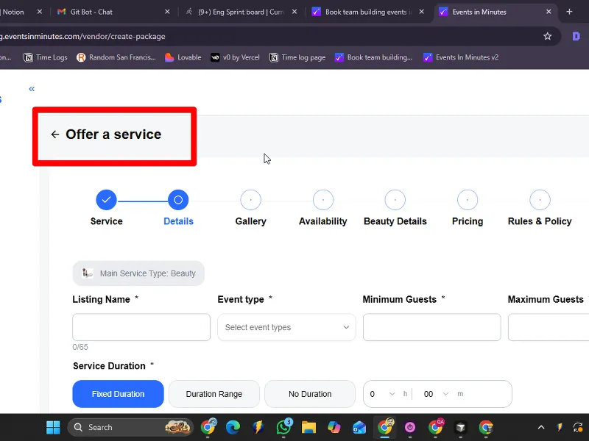589x441 pixels.
Task: Open the Select event types dropdown
Action: point(286,327)
